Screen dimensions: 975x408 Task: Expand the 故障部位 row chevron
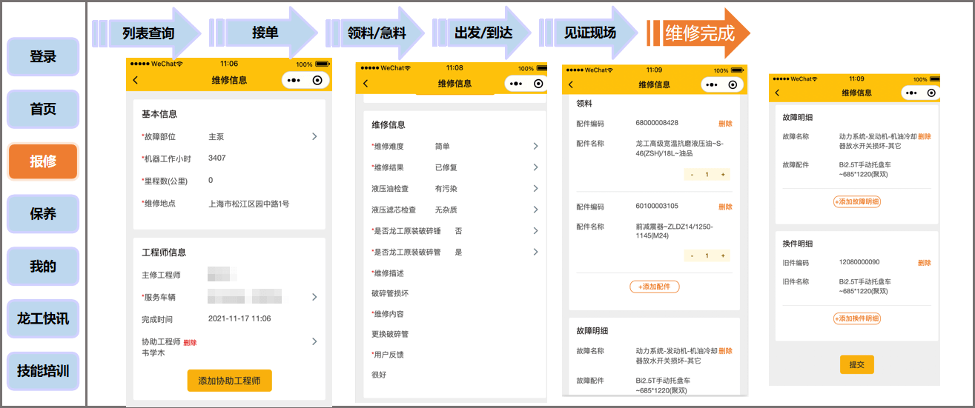click(x=314, y=136)
